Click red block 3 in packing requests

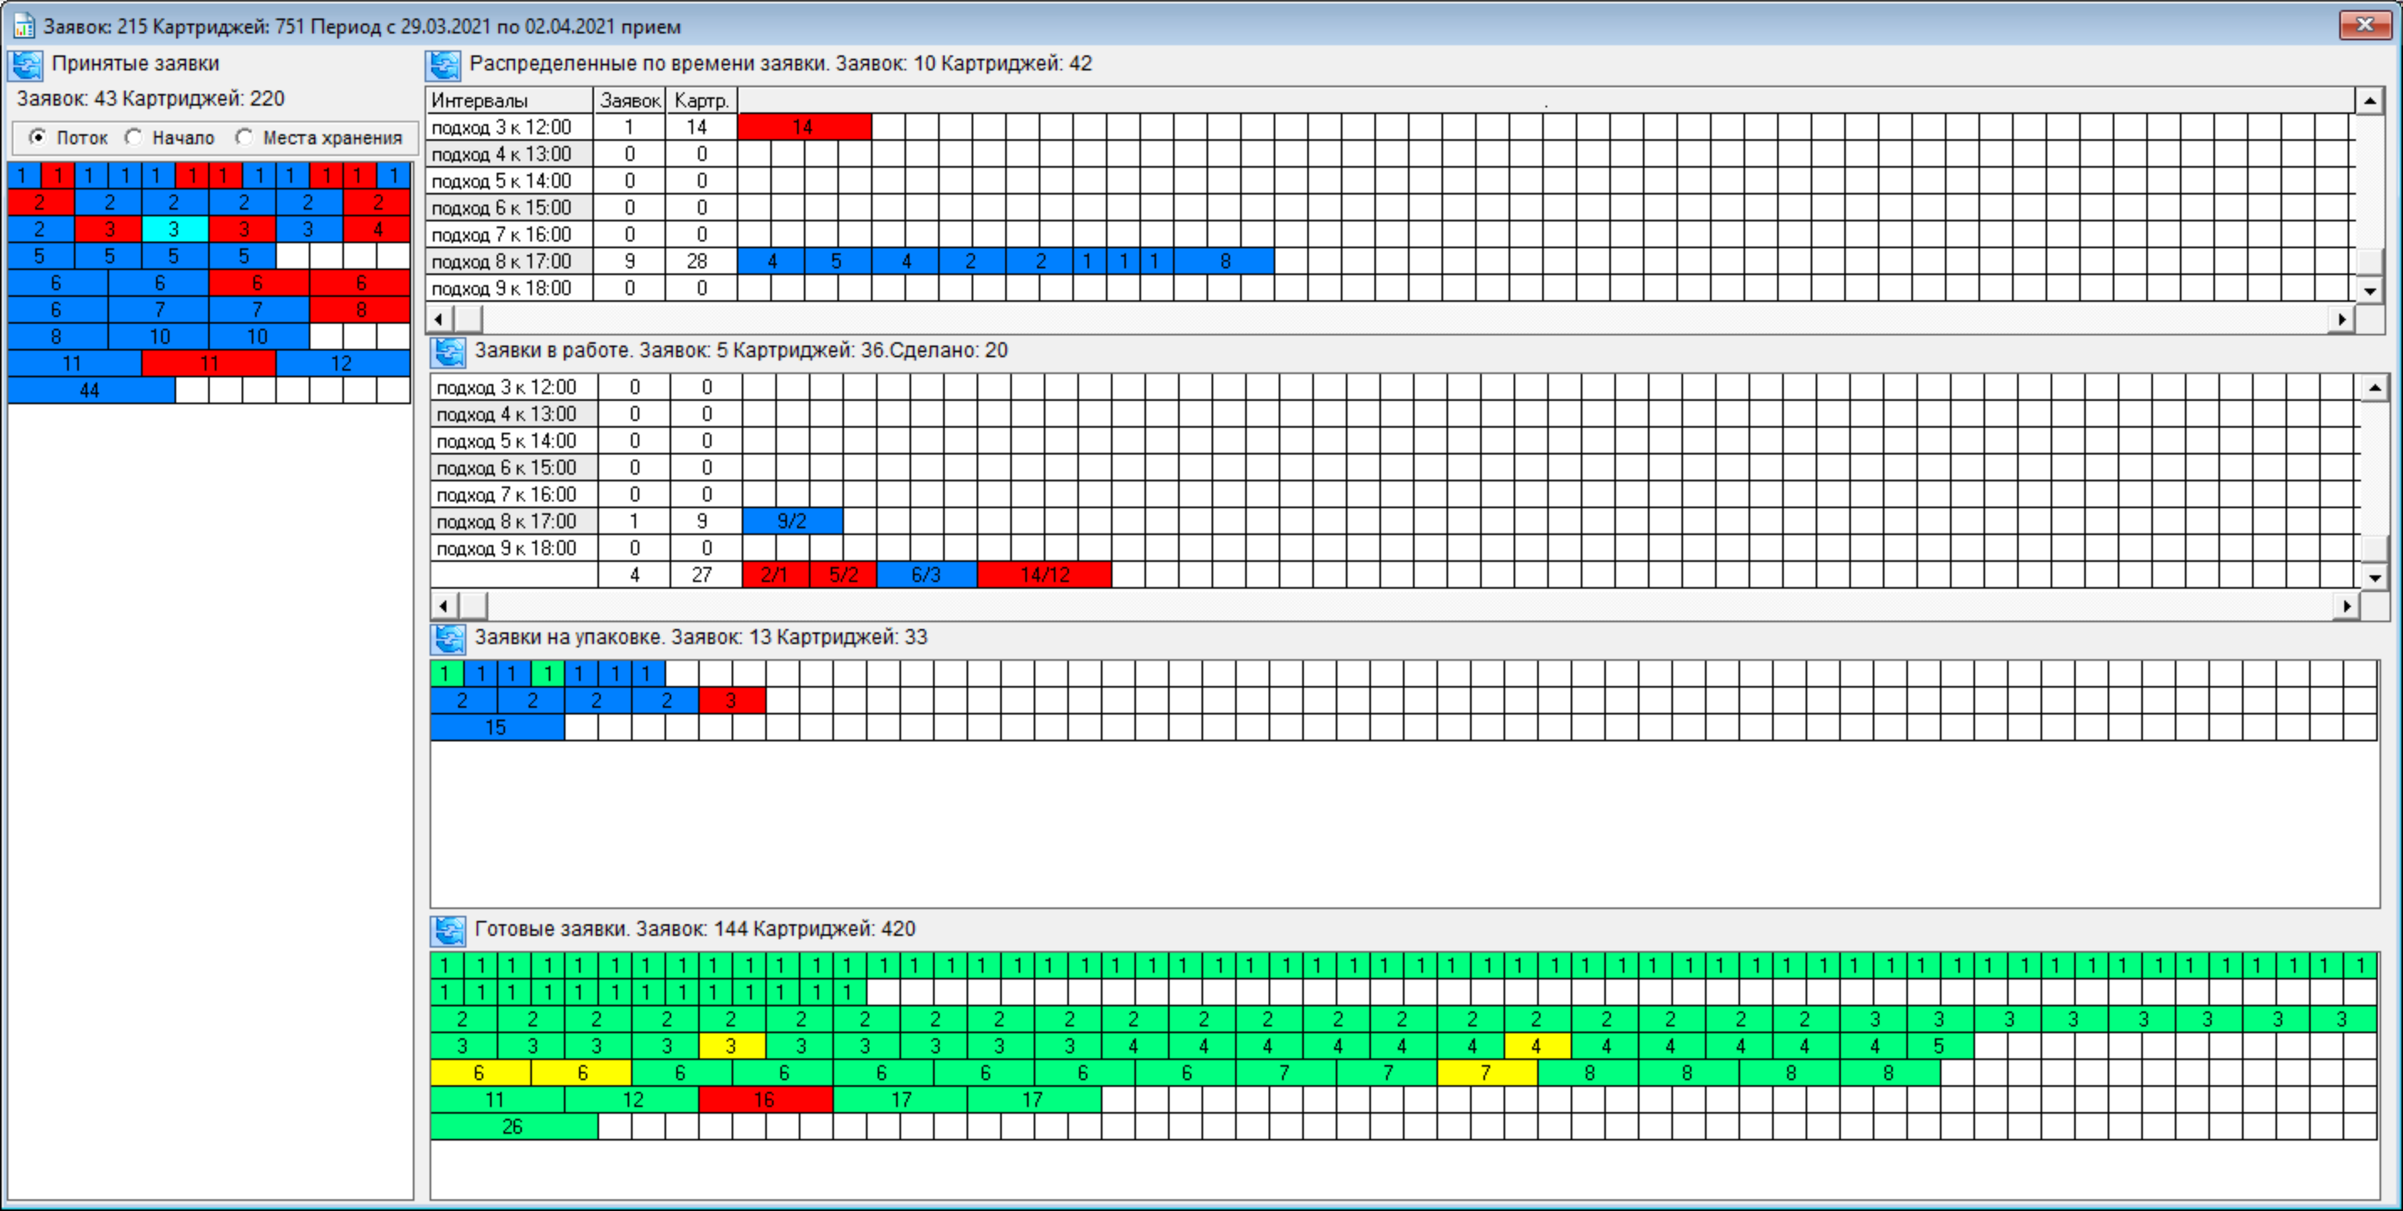coord(732,701)
